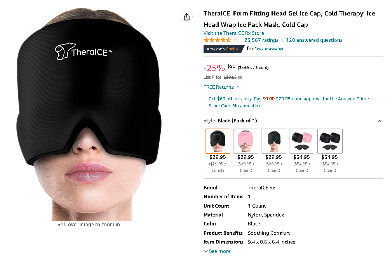Select the black single-pack style swatch
The width and height of the screenshot is (390, 256).
coord(218,141)
